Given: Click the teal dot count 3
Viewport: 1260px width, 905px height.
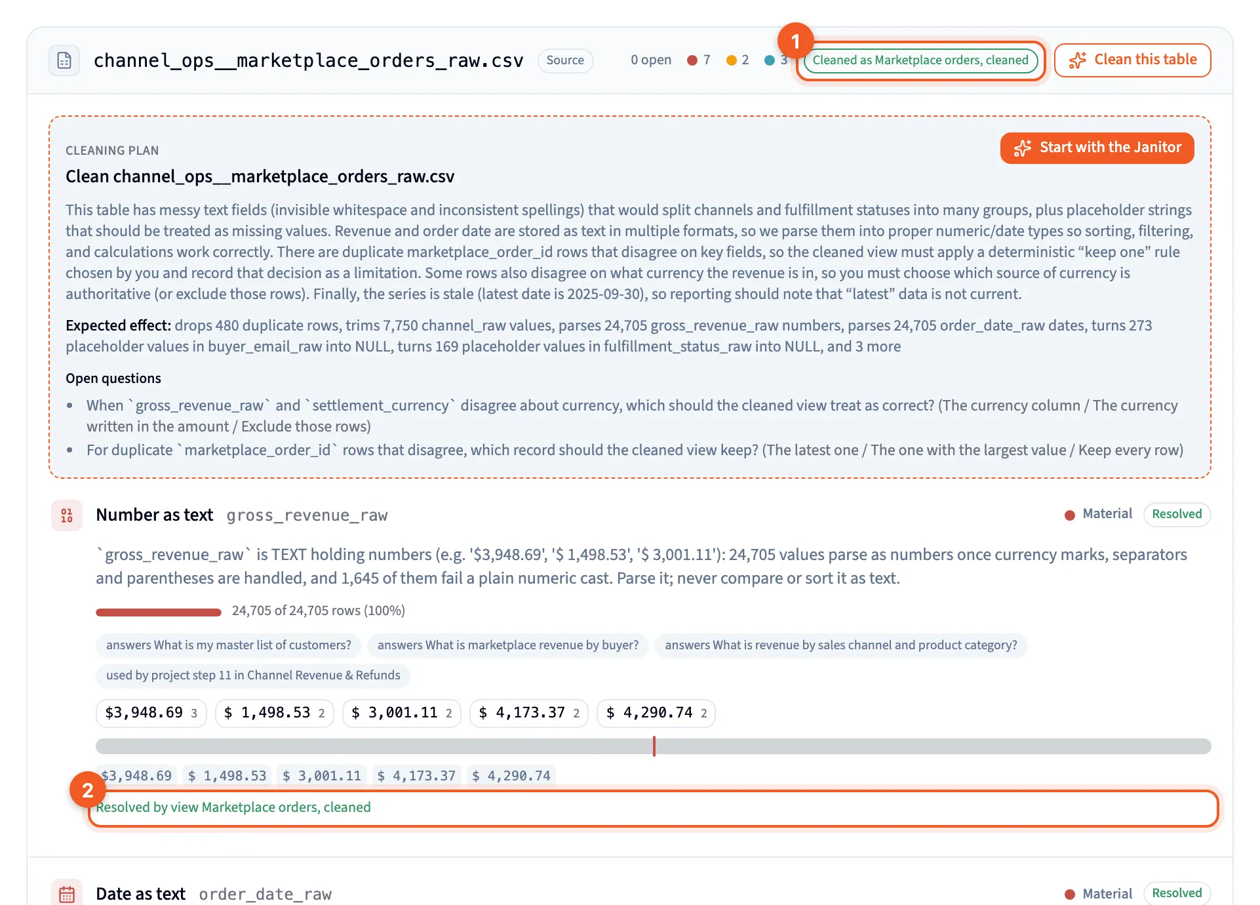Looking at the screenshot, I should point(776,60).
